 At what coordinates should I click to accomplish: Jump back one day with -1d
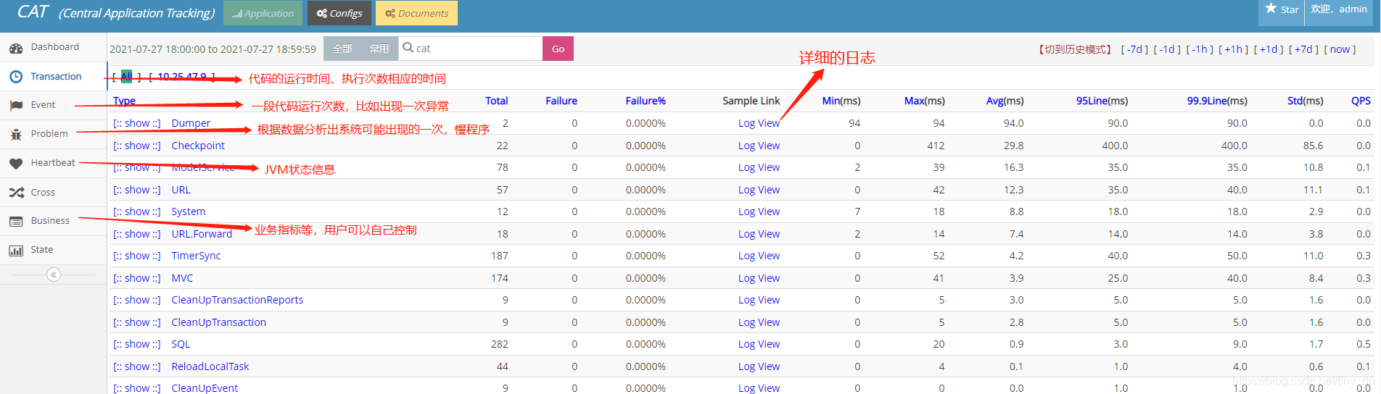(x=1167, y=49)
